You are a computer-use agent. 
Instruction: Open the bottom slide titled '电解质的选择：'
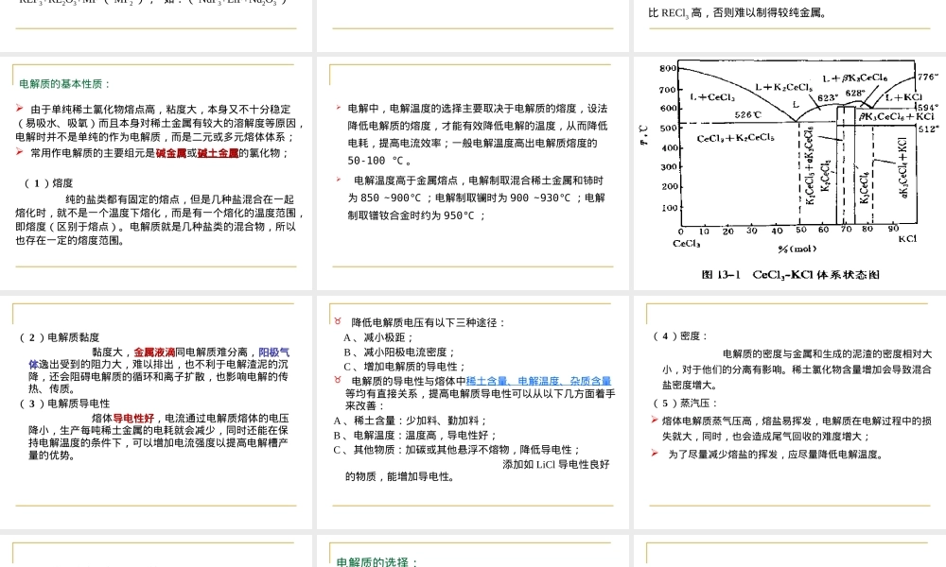[473, 551]
